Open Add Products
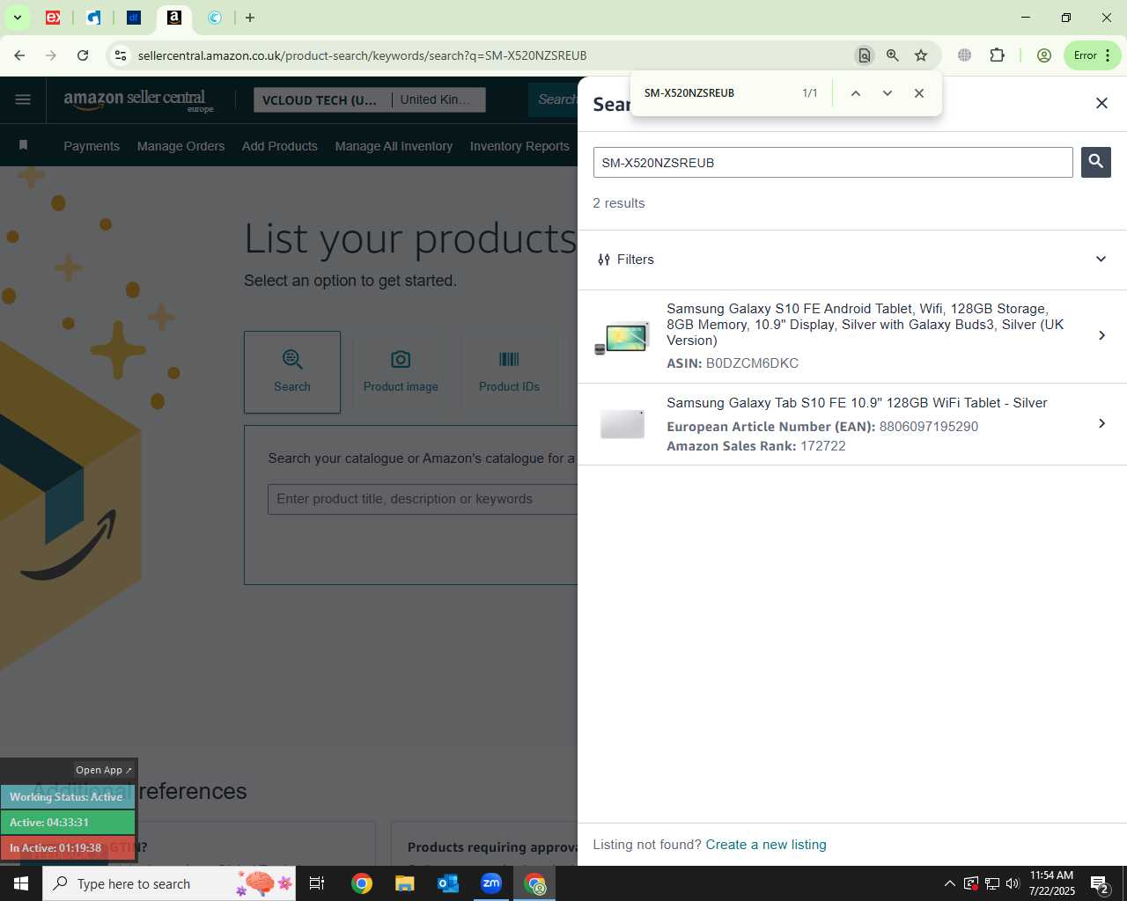Image resolution: width=1127 pixels, height=901 pixels. coord(280,146)
